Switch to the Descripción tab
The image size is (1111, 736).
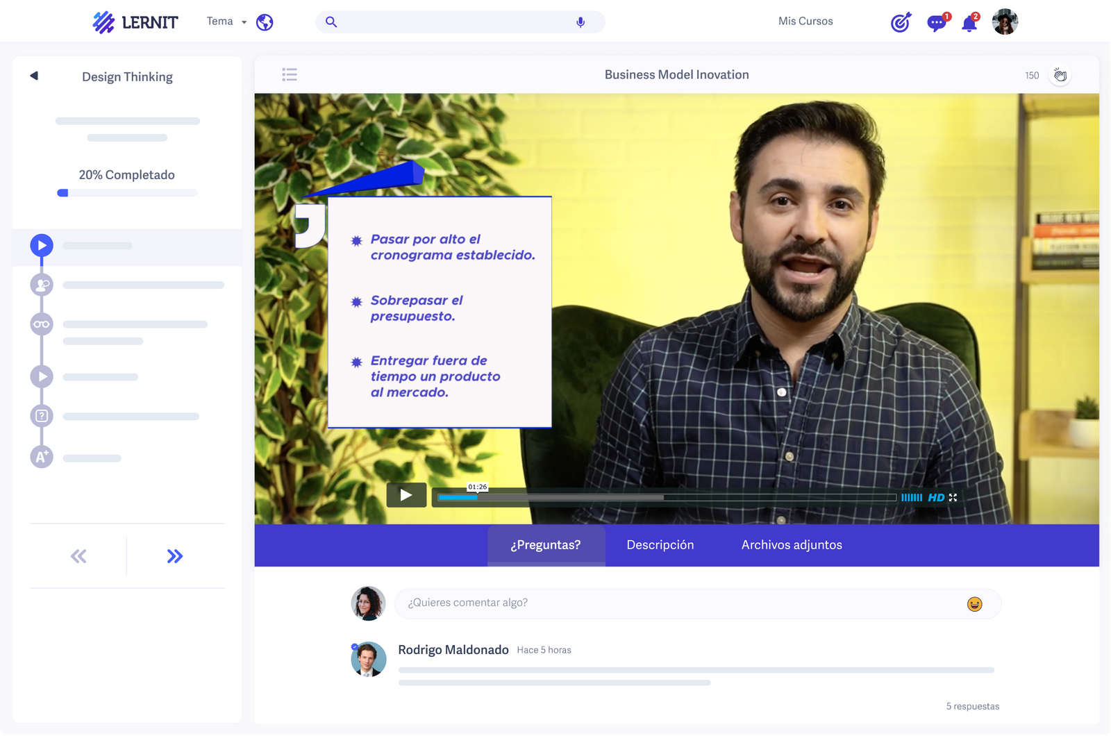tap(660, 545)
